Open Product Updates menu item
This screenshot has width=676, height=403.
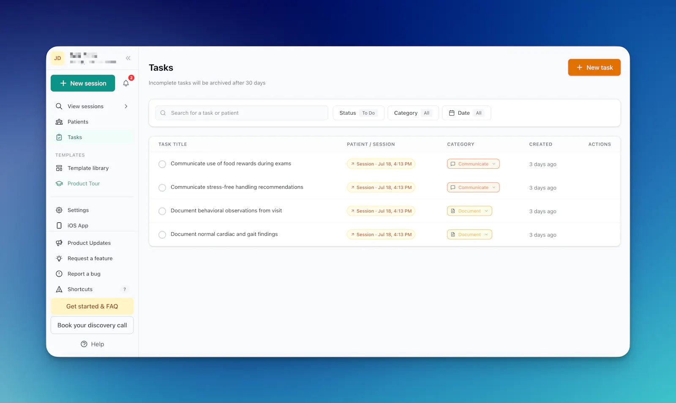[x=92, y=243]
